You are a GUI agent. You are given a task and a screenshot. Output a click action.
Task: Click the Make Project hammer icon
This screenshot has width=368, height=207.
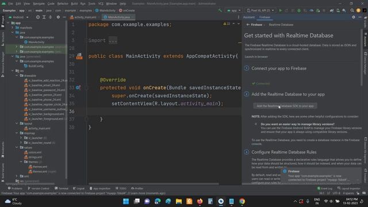click(x=220, y=10)
